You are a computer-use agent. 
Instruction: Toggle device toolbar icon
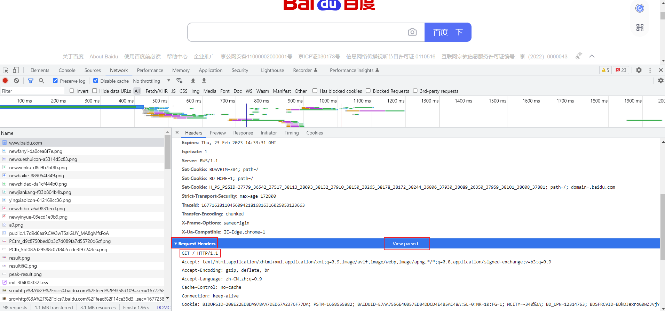16,70
